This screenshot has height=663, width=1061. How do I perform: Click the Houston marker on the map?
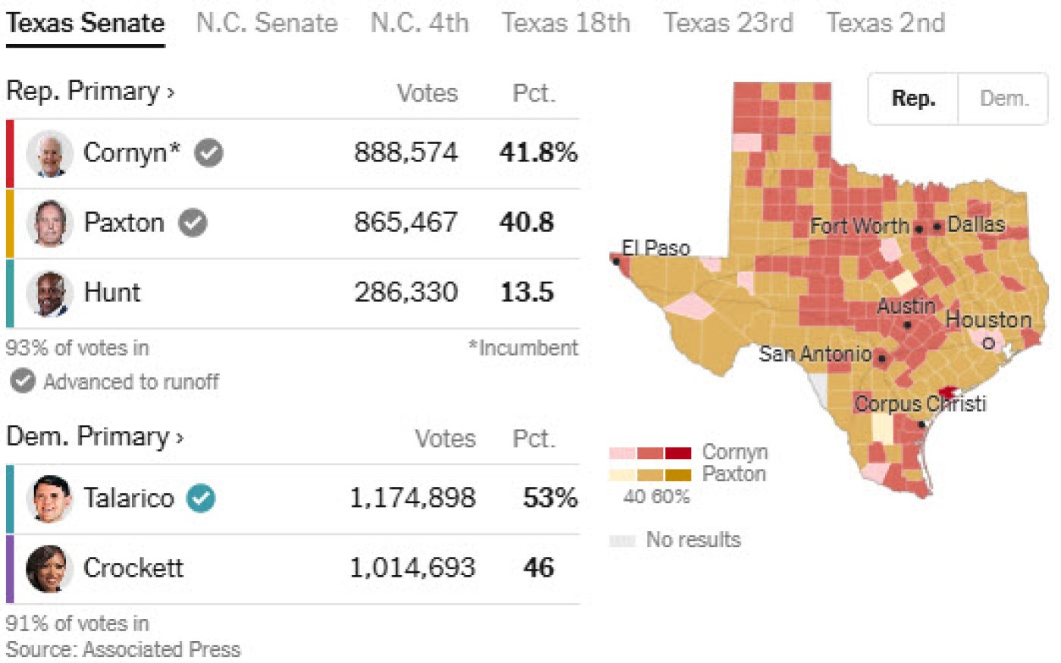click(x=988, y=343)
